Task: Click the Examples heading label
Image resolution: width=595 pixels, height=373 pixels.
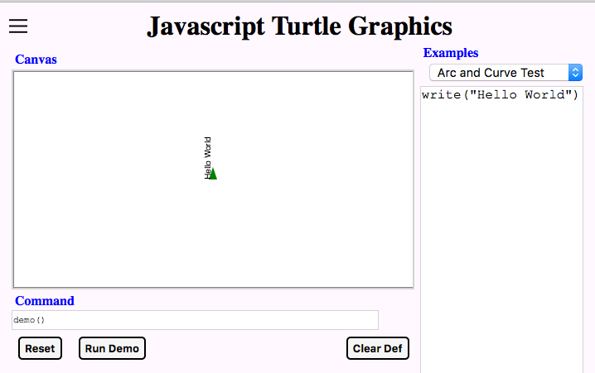Action: click(x=450, y=53)
